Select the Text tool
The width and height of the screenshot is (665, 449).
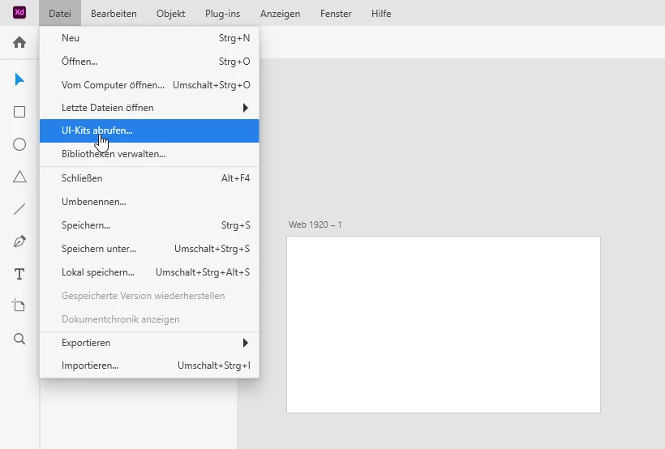[19, 274]
